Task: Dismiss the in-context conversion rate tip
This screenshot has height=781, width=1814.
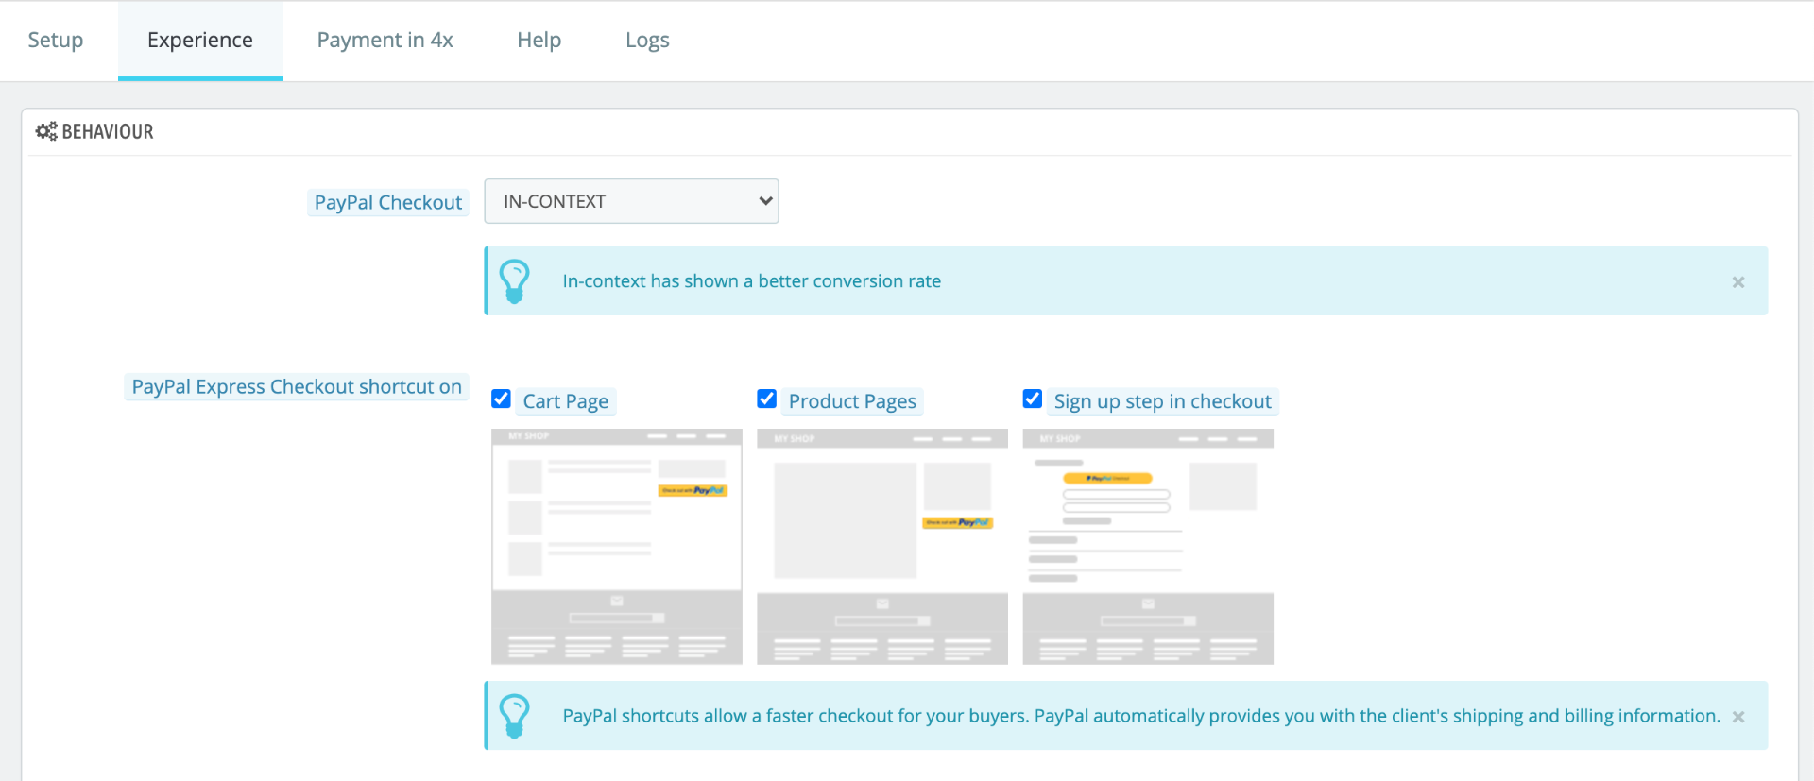Action: (1737, 282)
